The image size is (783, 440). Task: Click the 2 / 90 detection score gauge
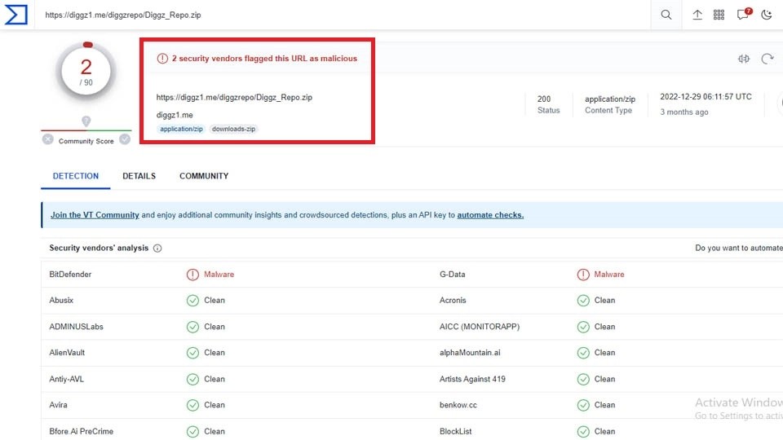86,73
